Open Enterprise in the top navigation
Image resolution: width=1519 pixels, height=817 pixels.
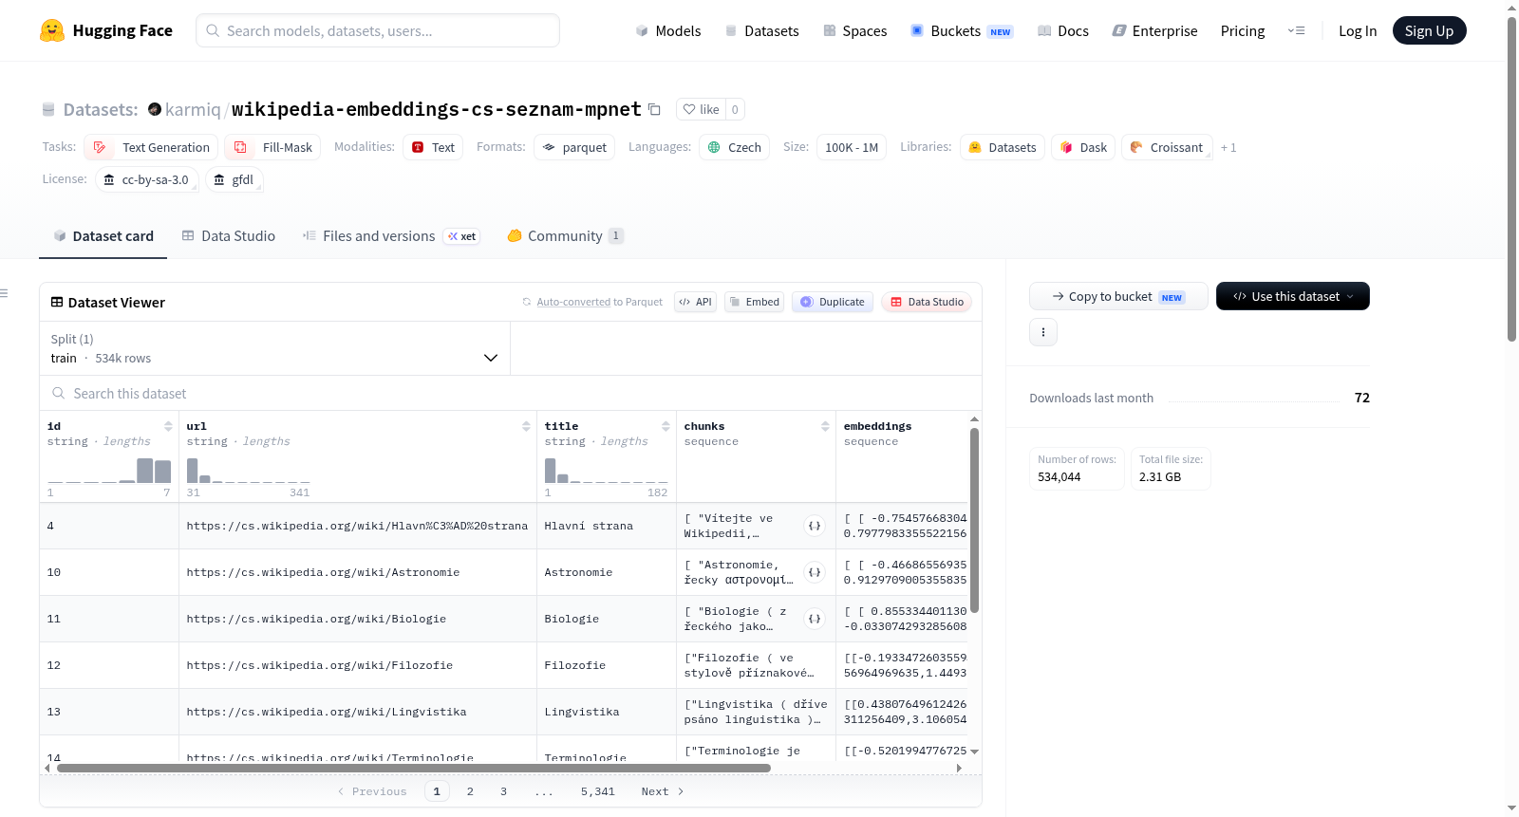coord(1154,30)
